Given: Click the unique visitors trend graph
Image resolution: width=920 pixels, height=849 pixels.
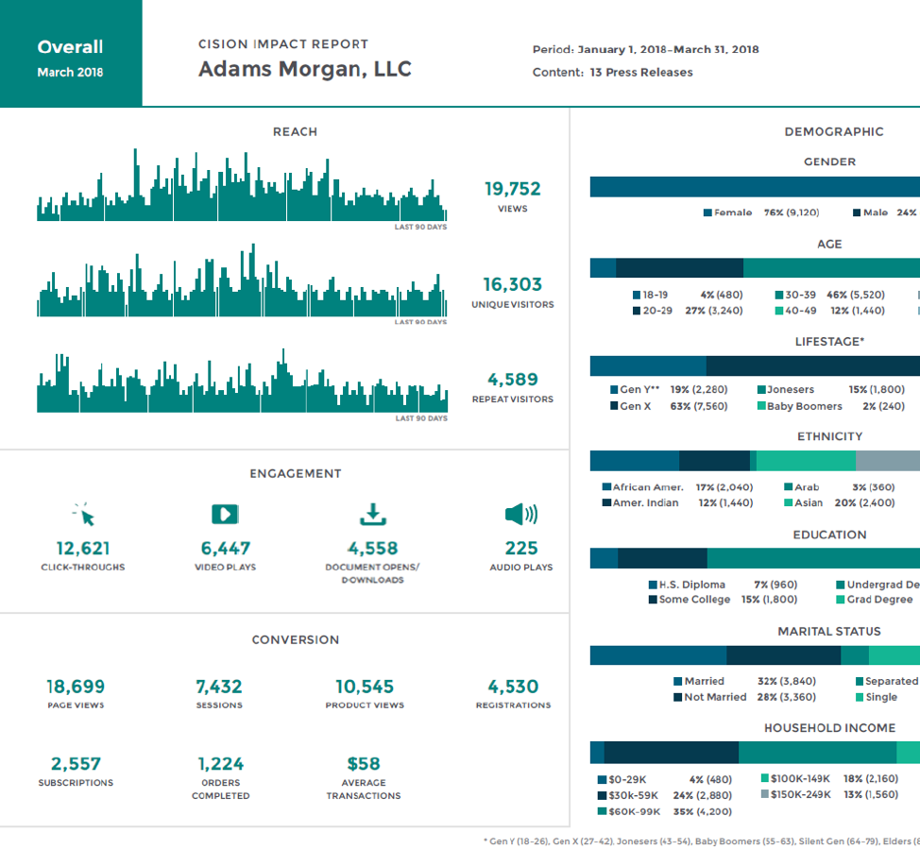Looking at the screenshot, I should tap(241, 283).
